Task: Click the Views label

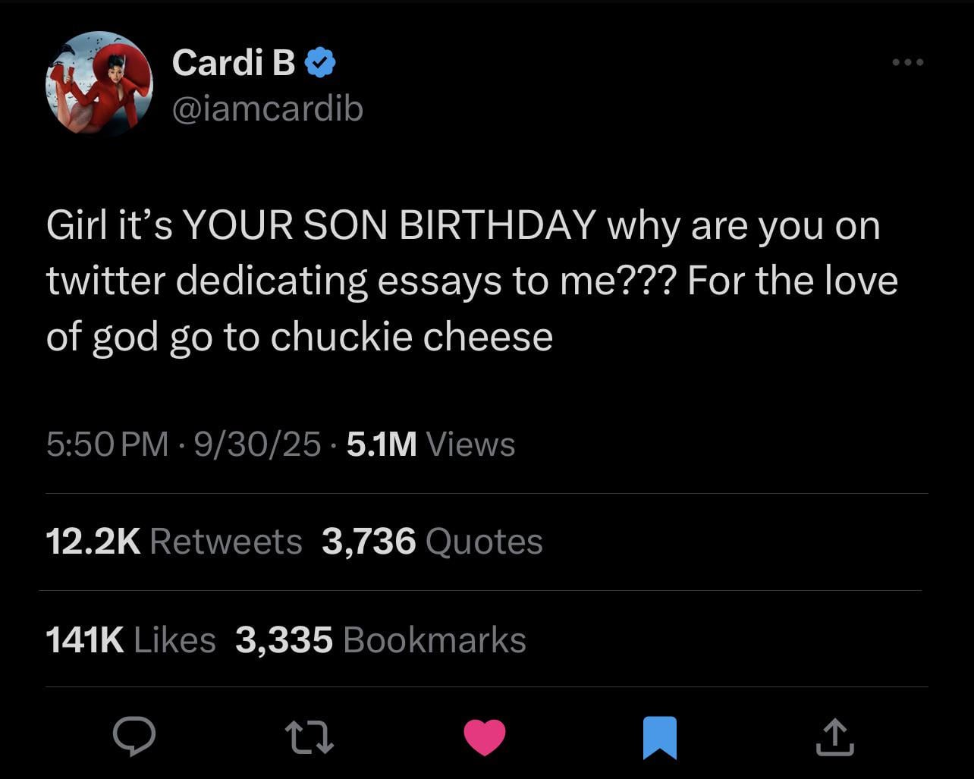Action: [471, 444]
